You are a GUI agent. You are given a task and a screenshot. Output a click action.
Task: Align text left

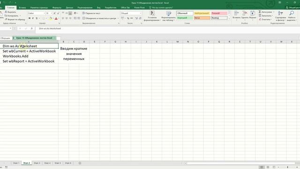coord(63,18)
